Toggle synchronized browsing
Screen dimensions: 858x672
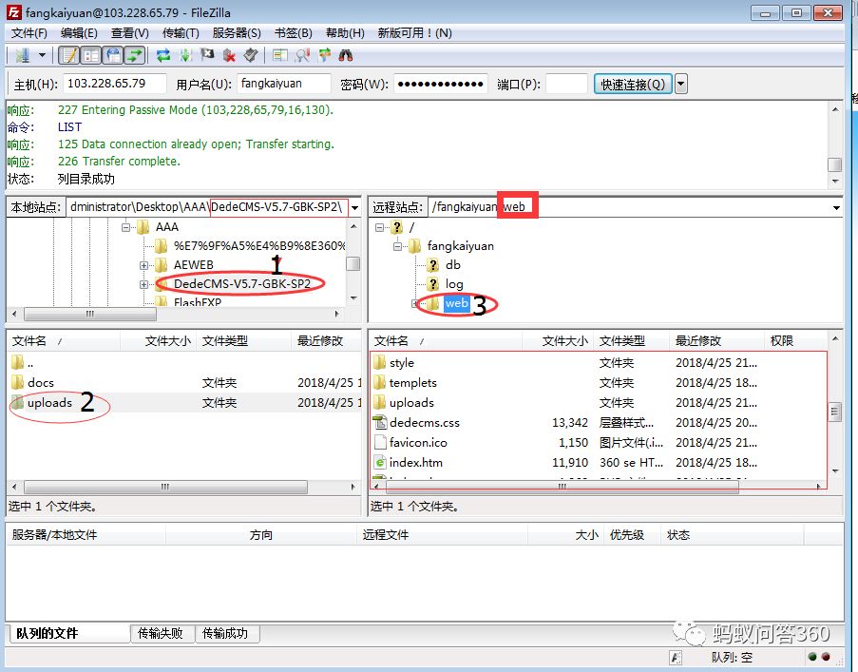(x=325, y=55)
